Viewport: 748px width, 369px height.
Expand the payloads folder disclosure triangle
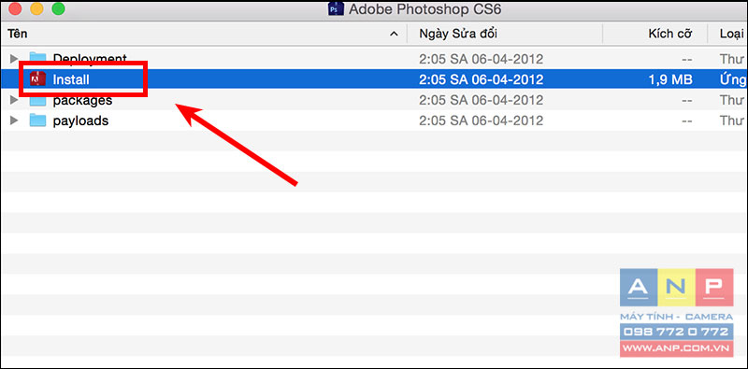14,121
